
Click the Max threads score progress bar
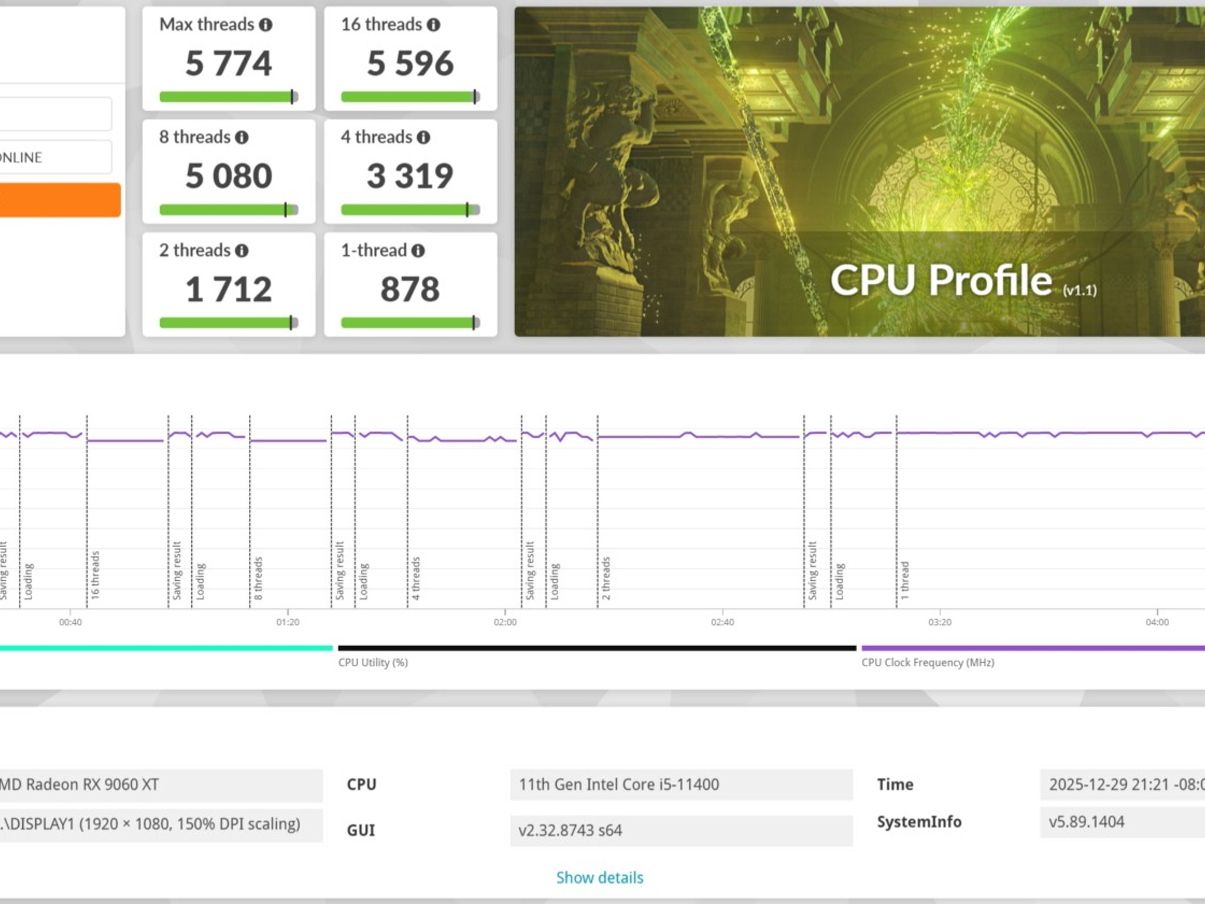point(228,97)
